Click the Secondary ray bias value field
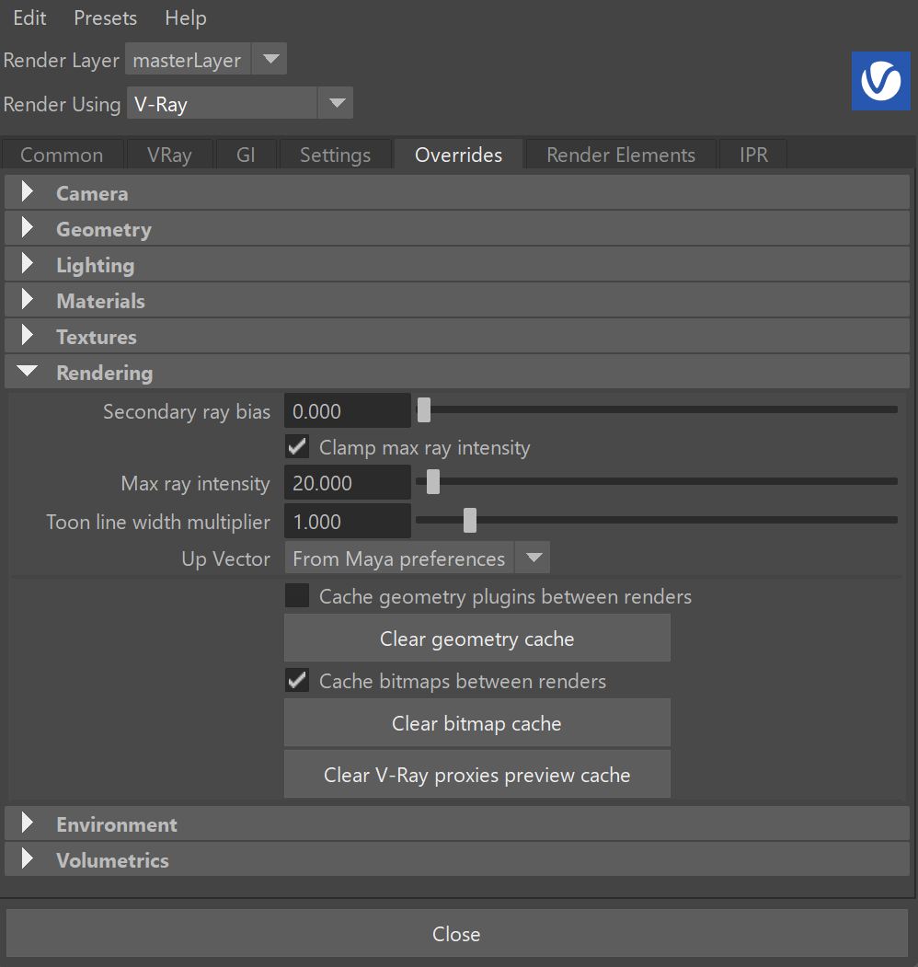Viewport: 918px width, 967px height. tap(348, 410)
